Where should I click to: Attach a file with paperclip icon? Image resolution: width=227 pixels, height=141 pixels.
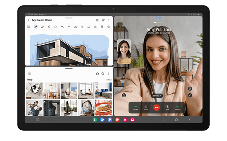[103, 20]
